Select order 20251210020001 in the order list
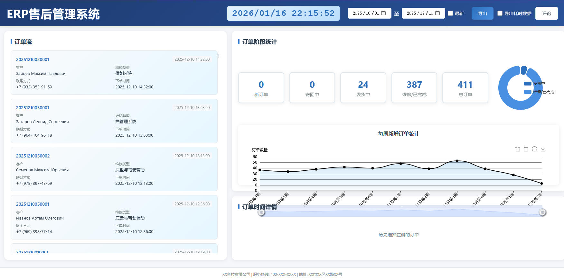The height and width of the screenshot is (279, 564). [114, 73]
